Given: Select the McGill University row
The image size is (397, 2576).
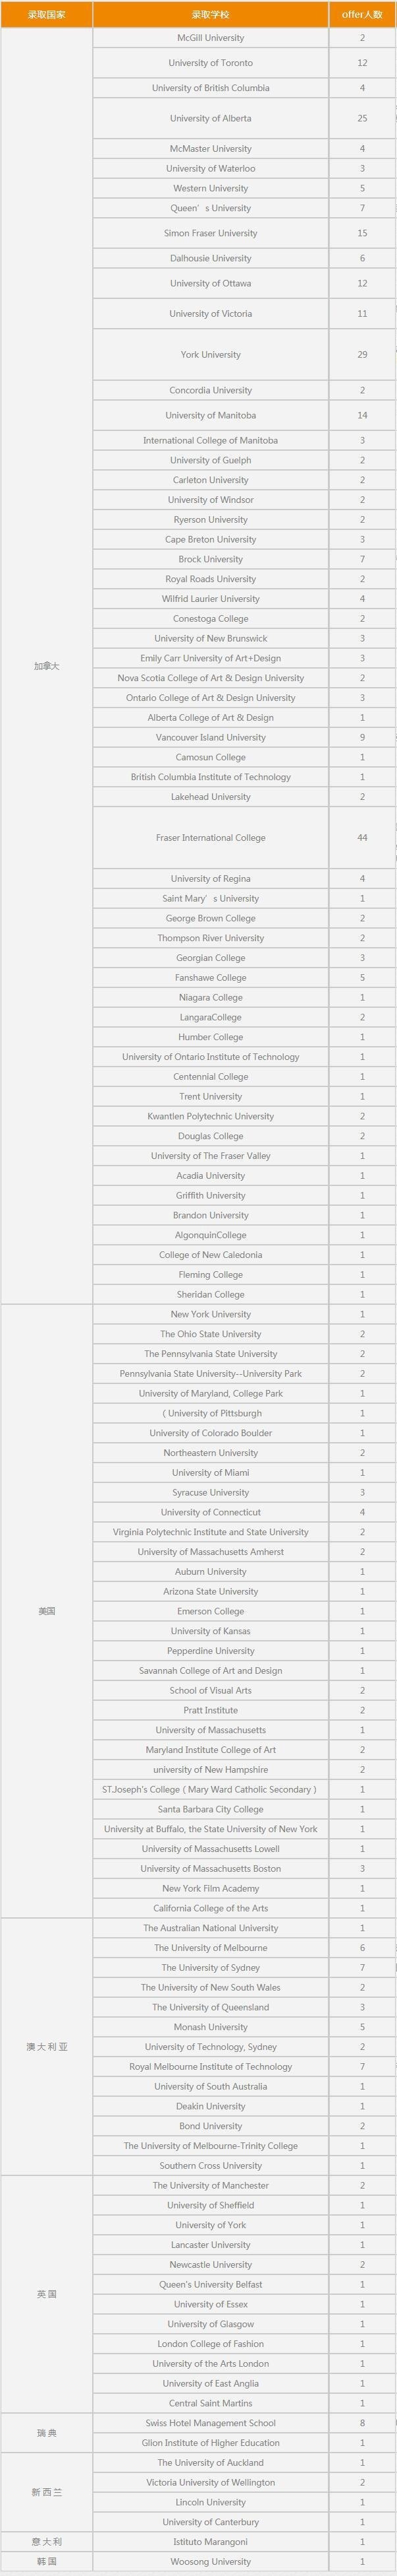Looking at the screenshot, I should [211, 38].
